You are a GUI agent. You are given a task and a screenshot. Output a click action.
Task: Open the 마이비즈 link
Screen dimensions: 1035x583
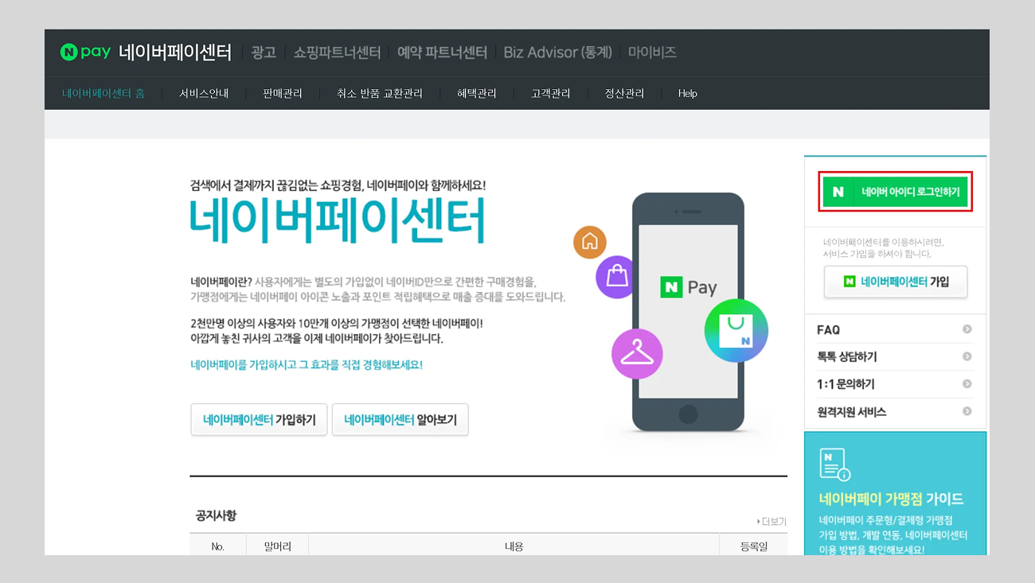coord(652,52)
